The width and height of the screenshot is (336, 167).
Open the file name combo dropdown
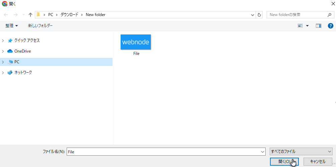pos(263,152)
